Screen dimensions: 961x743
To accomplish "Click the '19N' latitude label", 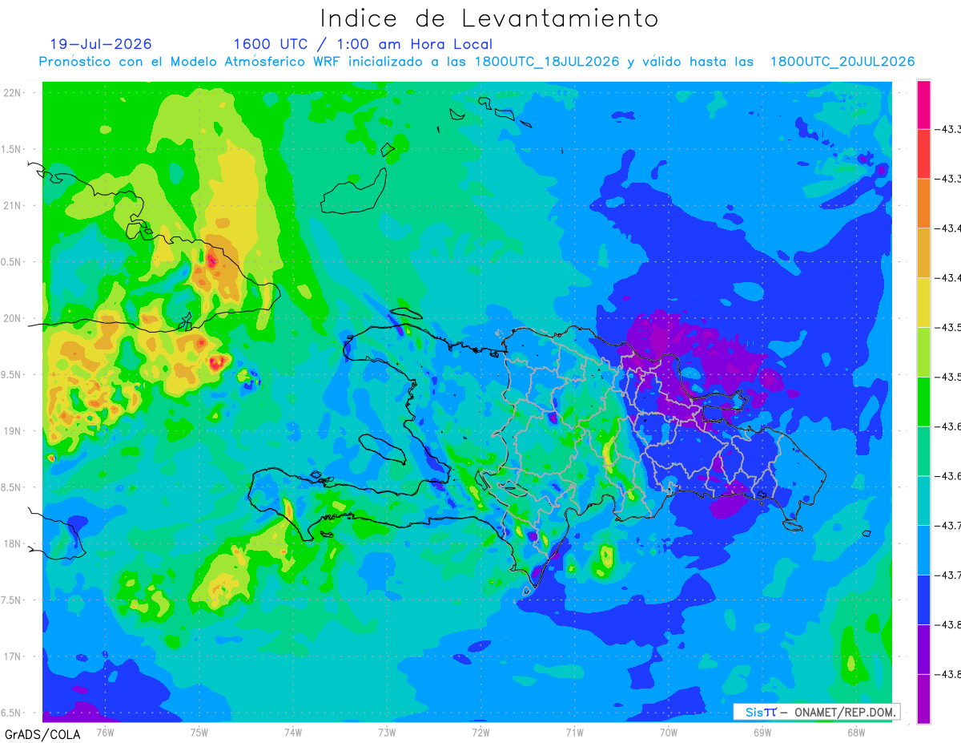I will point(13,431).
